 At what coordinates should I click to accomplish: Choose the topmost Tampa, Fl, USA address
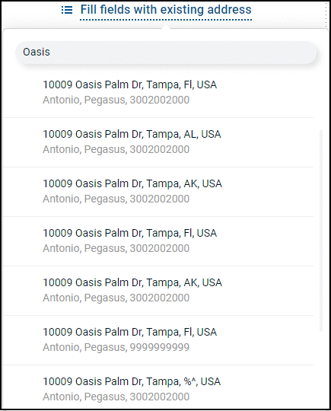tap(158, 93)
